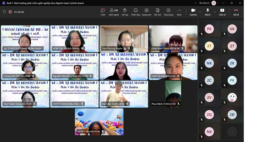Change layout via Dạng xem
Viewport: 253px width, 142px height.
[x=146, y=12]
